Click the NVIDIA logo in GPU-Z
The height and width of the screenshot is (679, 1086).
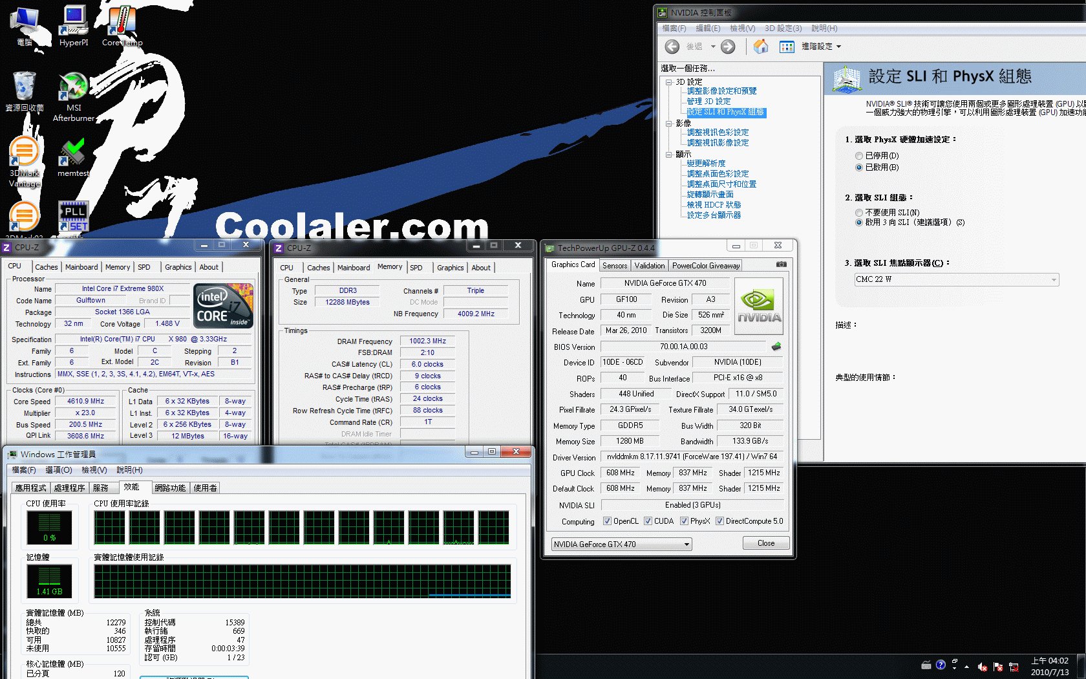[x=760, y=306]
